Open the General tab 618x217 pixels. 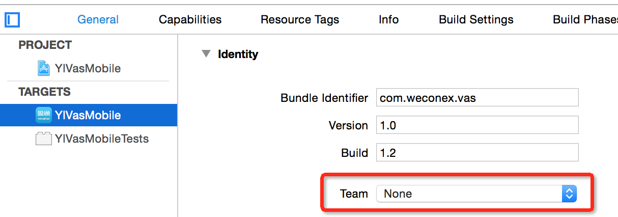point(98,20)
